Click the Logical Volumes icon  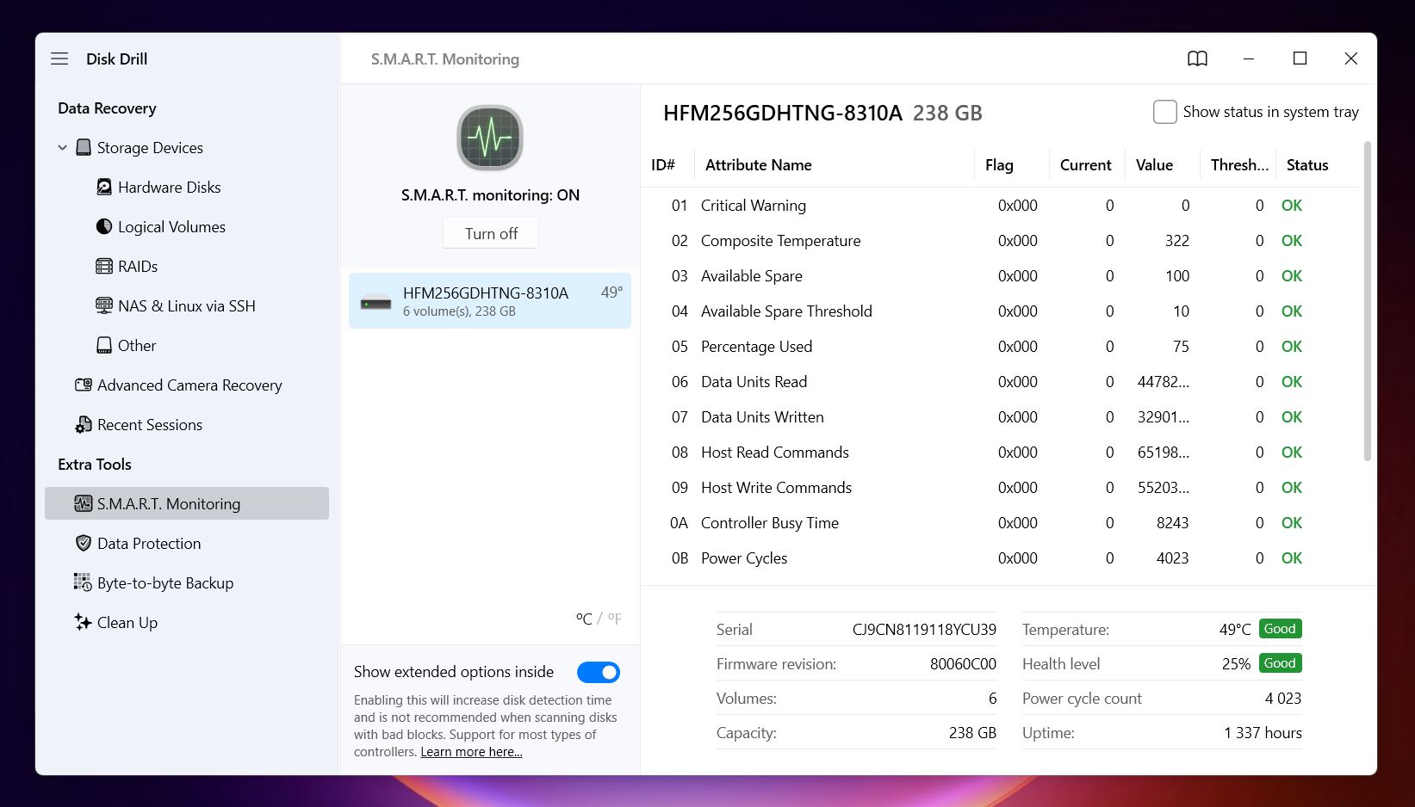pos(104,226)
